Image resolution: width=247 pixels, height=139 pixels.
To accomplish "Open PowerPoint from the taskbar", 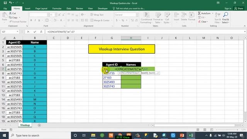I will pos(182,136).
